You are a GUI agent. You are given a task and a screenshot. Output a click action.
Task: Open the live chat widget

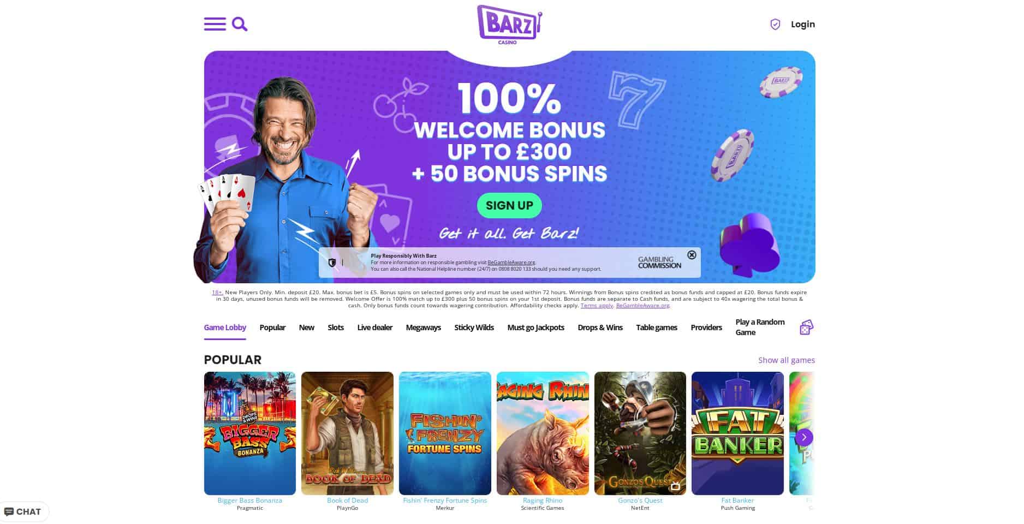23,511
